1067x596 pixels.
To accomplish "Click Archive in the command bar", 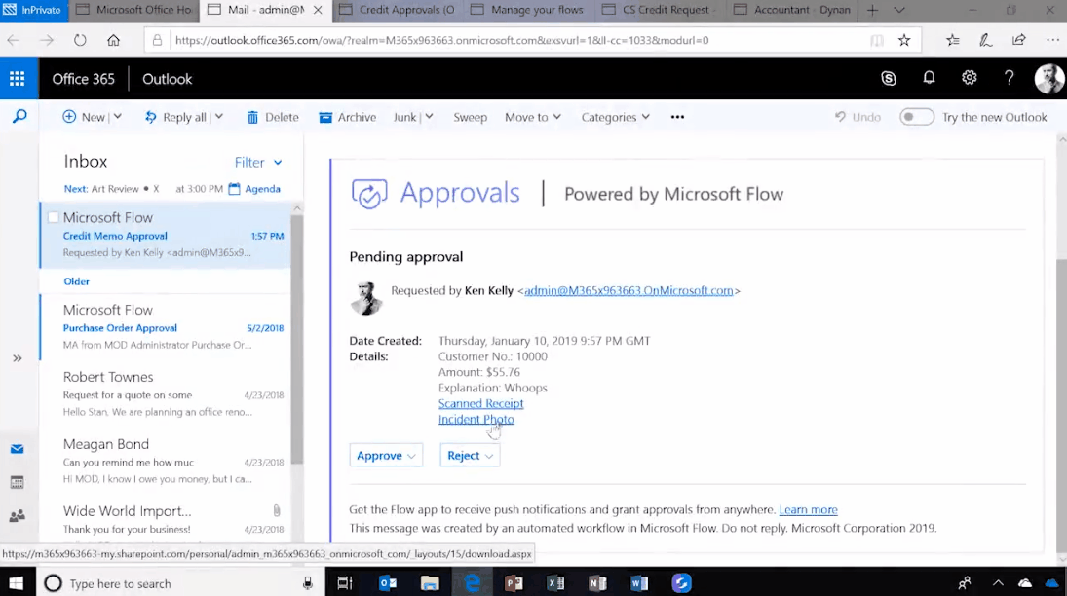I will tap(347, 117).
